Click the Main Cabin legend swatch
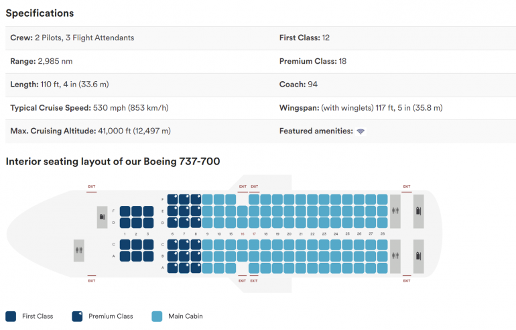Viewport: 516px width, 330px height. pyautogui.click(x=157, y=316)
